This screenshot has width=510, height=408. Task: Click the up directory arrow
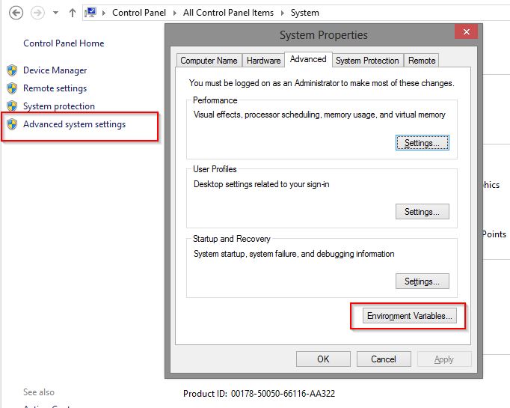coord(72,13)
